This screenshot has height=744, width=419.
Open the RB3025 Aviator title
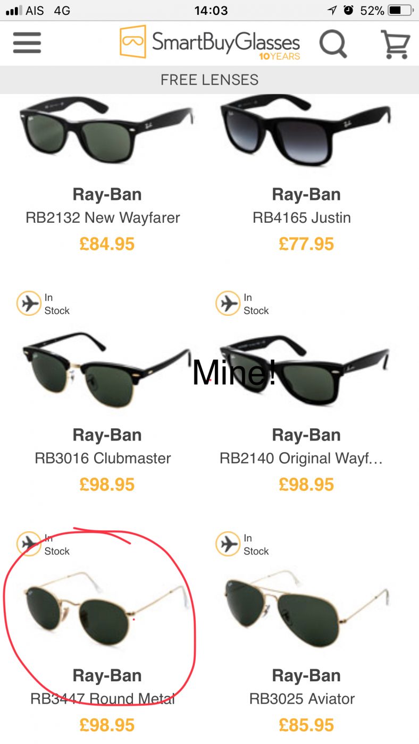[x=302, y=699]
